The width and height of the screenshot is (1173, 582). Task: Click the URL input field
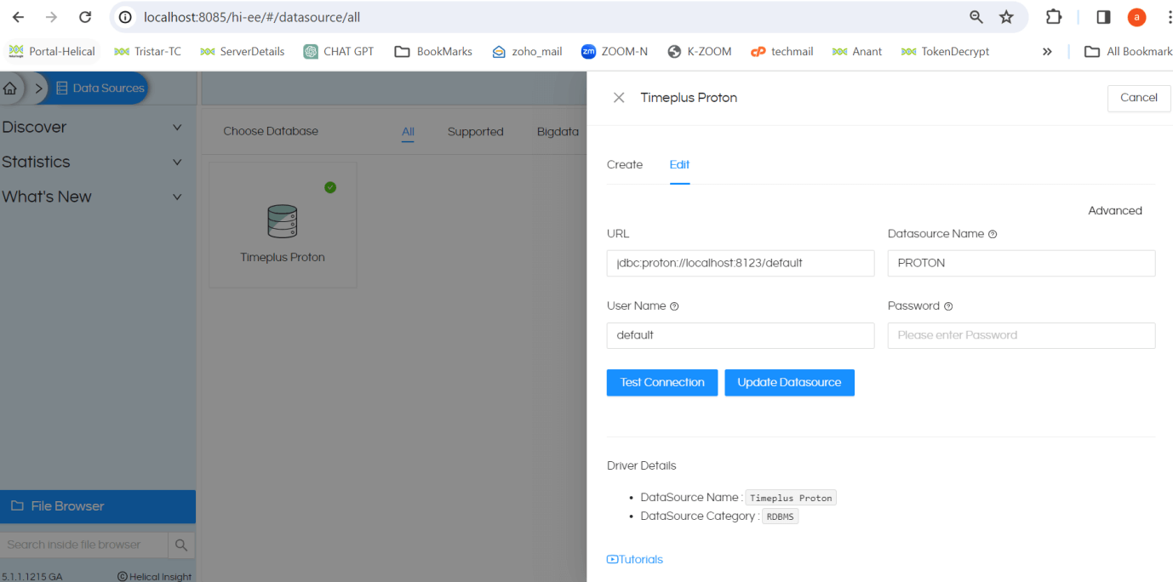[741, 263]
